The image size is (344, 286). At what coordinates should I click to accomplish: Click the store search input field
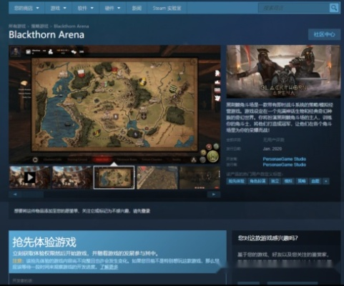294,8
